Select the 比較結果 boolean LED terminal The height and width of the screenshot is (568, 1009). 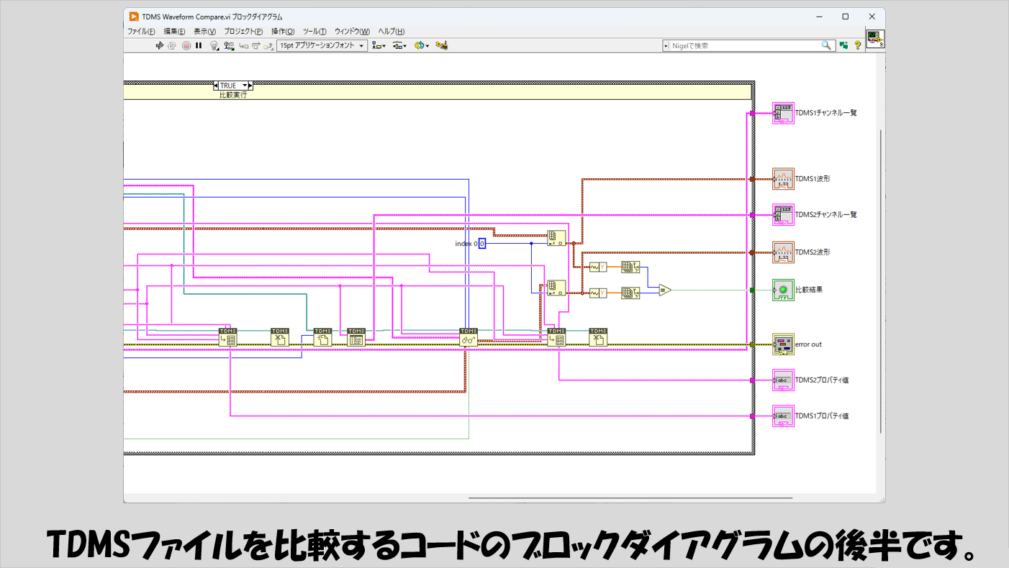pos(783,290)
